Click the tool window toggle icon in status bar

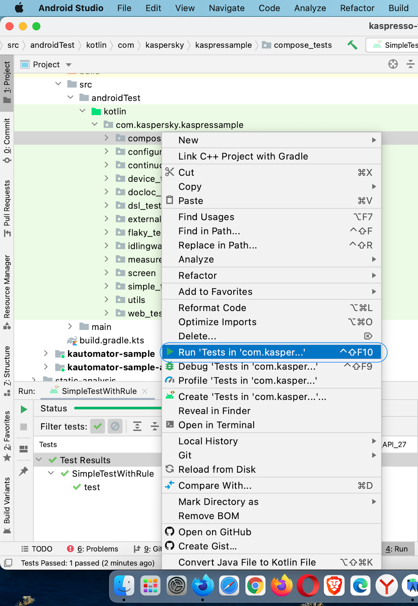[8, 563]
